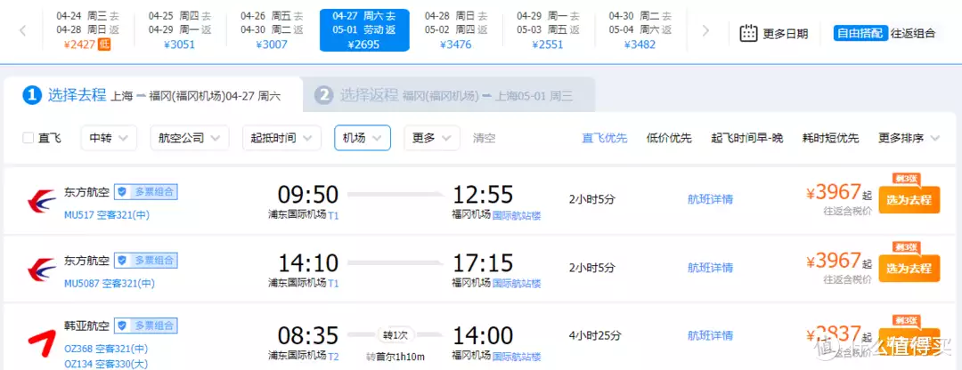Open the 航空公司 filter dropdown
Viewport: 962px width, 370px height.
coord(190,138)
